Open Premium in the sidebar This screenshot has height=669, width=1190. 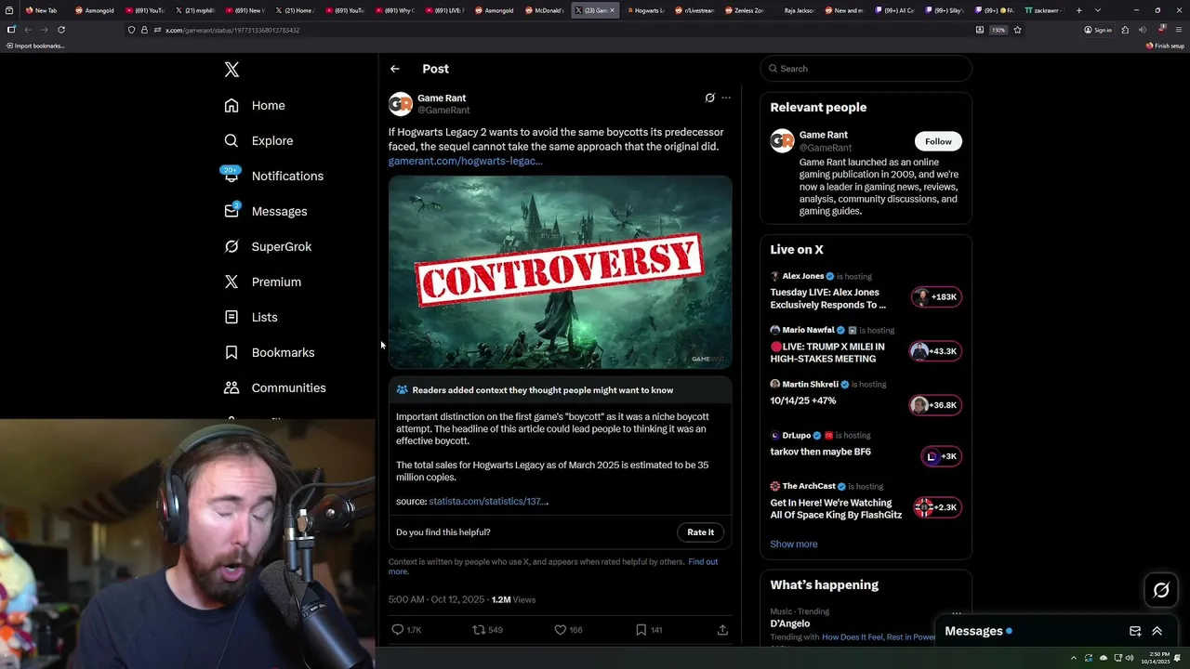point(262,282)
